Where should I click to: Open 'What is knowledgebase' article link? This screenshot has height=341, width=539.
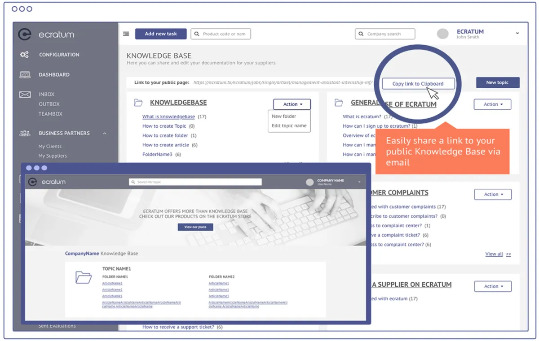tap(168, 117)
